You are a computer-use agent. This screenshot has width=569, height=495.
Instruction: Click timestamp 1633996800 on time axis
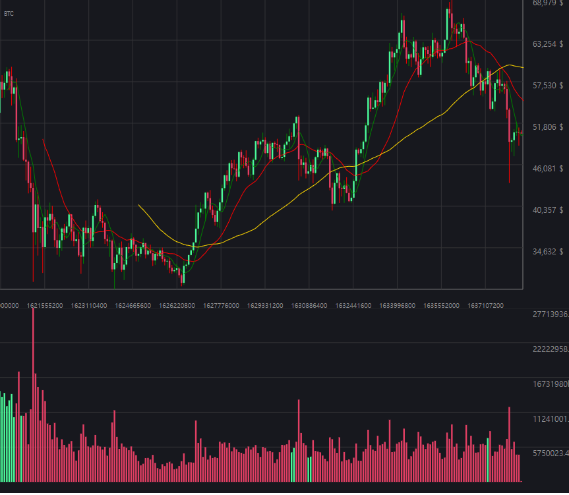(398, 306)
